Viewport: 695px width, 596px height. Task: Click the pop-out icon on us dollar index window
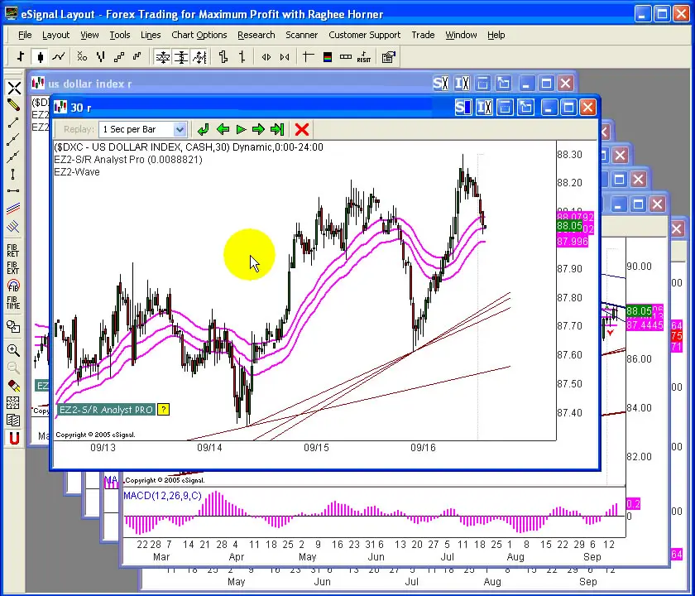504,84
